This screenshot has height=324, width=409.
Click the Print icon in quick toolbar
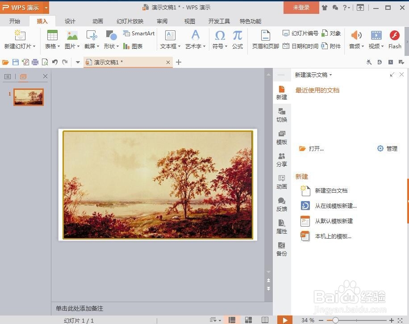coord(35,62)
